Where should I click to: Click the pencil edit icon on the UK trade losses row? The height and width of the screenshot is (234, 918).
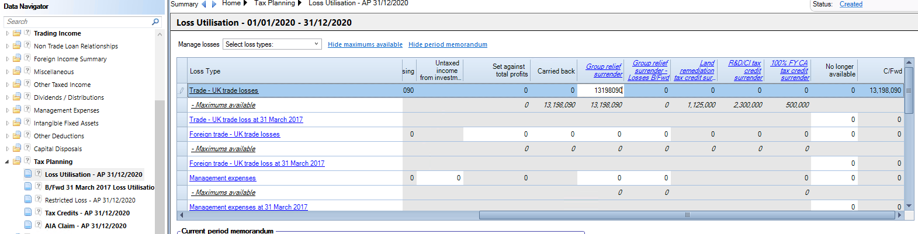point(182,90)
